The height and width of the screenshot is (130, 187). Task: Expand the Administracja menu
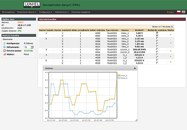pyautogui.click(x=61, y=12)
